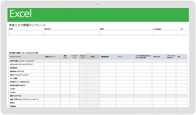
Task: Click the インパクトレベル cell in 緊急車両へのアクセス row
Action: tap(74, 71)
